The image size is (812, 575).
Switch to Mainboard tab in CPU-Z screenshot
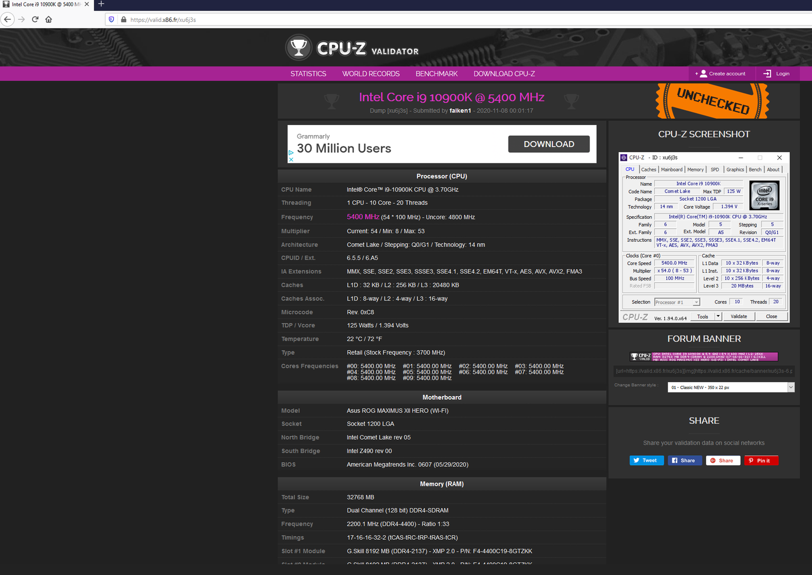(671, 170)
